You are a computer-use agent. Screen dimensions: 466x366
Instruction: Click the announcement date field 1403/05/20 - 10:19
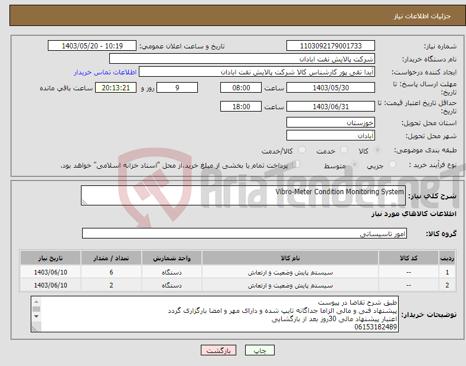point(92,46)
